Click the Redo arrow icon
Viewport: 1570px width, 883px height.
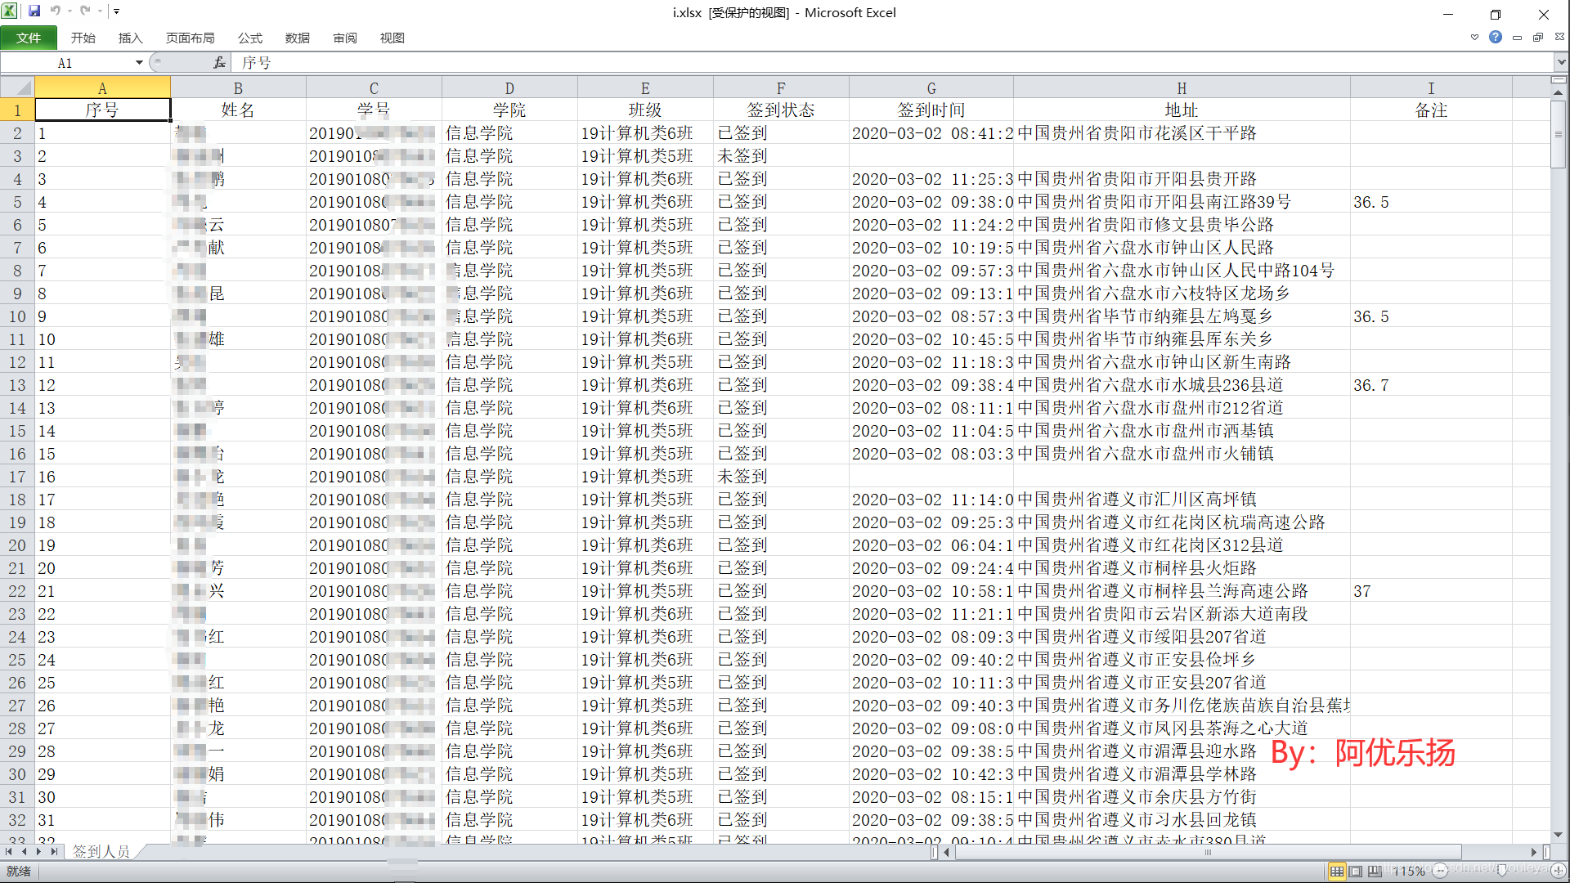point(85,11)
